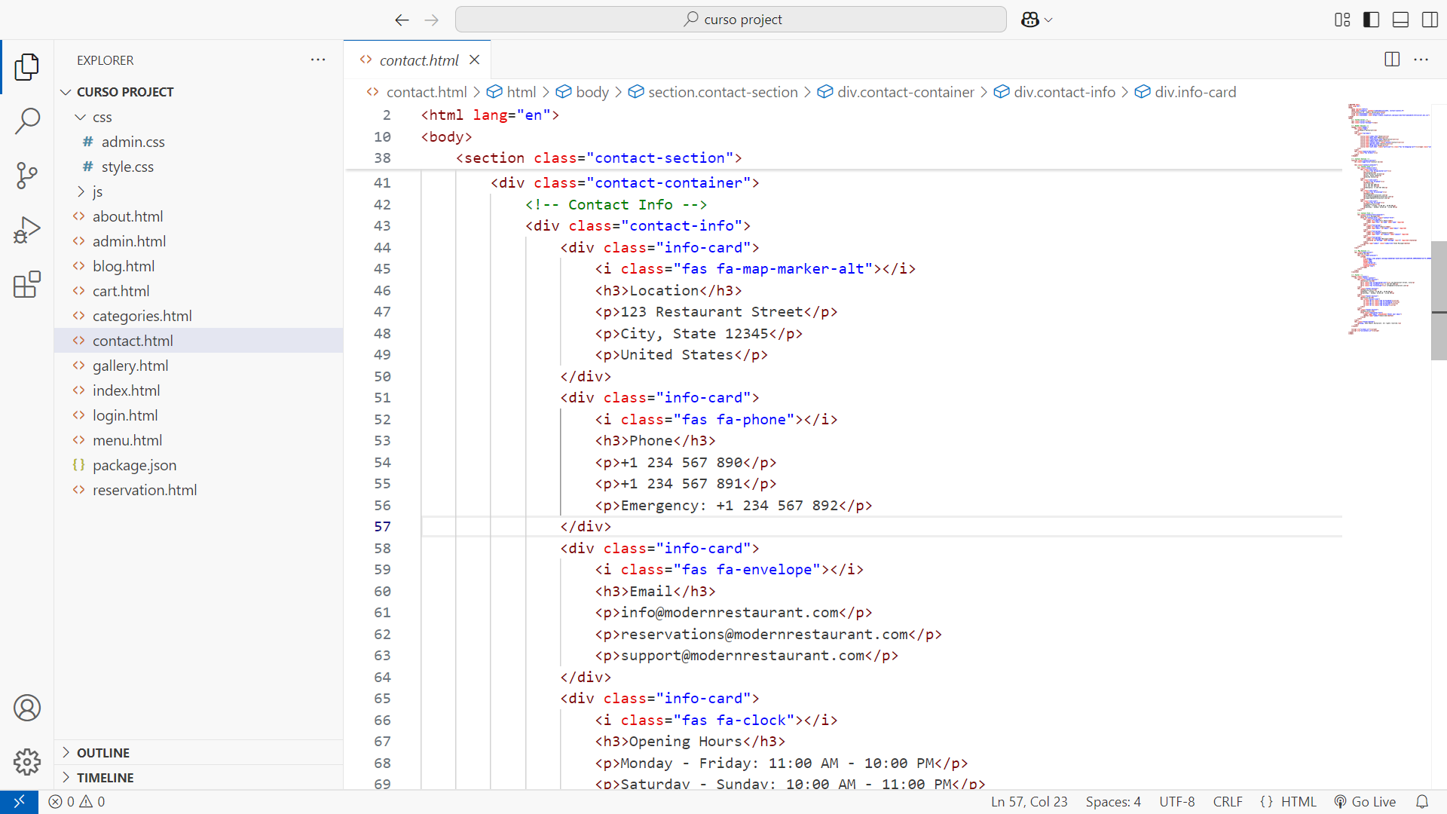Screen dimensions: 1447x814
Task: Open the Search view icon
Action: pos(27,121)
